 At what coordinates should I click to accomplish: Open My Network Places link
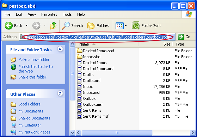coord(34,132)
